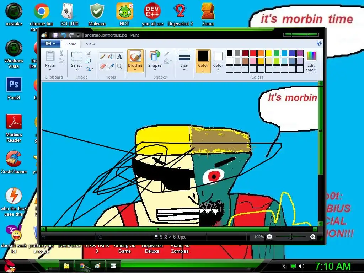Open Customize Quick Access Toolbar dropdown
364x273 pixels.
pos(78,35)
